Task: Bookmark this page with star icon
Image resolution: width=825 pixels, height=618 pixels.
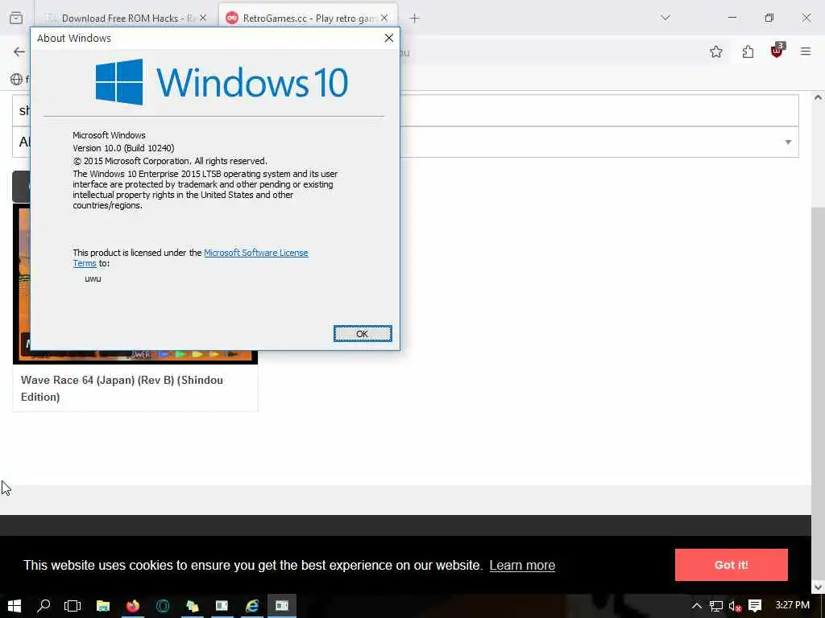Action: pyautogui.click(x=716, y=51)
